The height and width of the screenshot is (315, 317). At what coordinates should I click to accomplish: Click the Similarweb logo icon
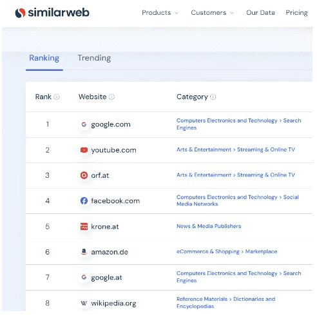20,13
